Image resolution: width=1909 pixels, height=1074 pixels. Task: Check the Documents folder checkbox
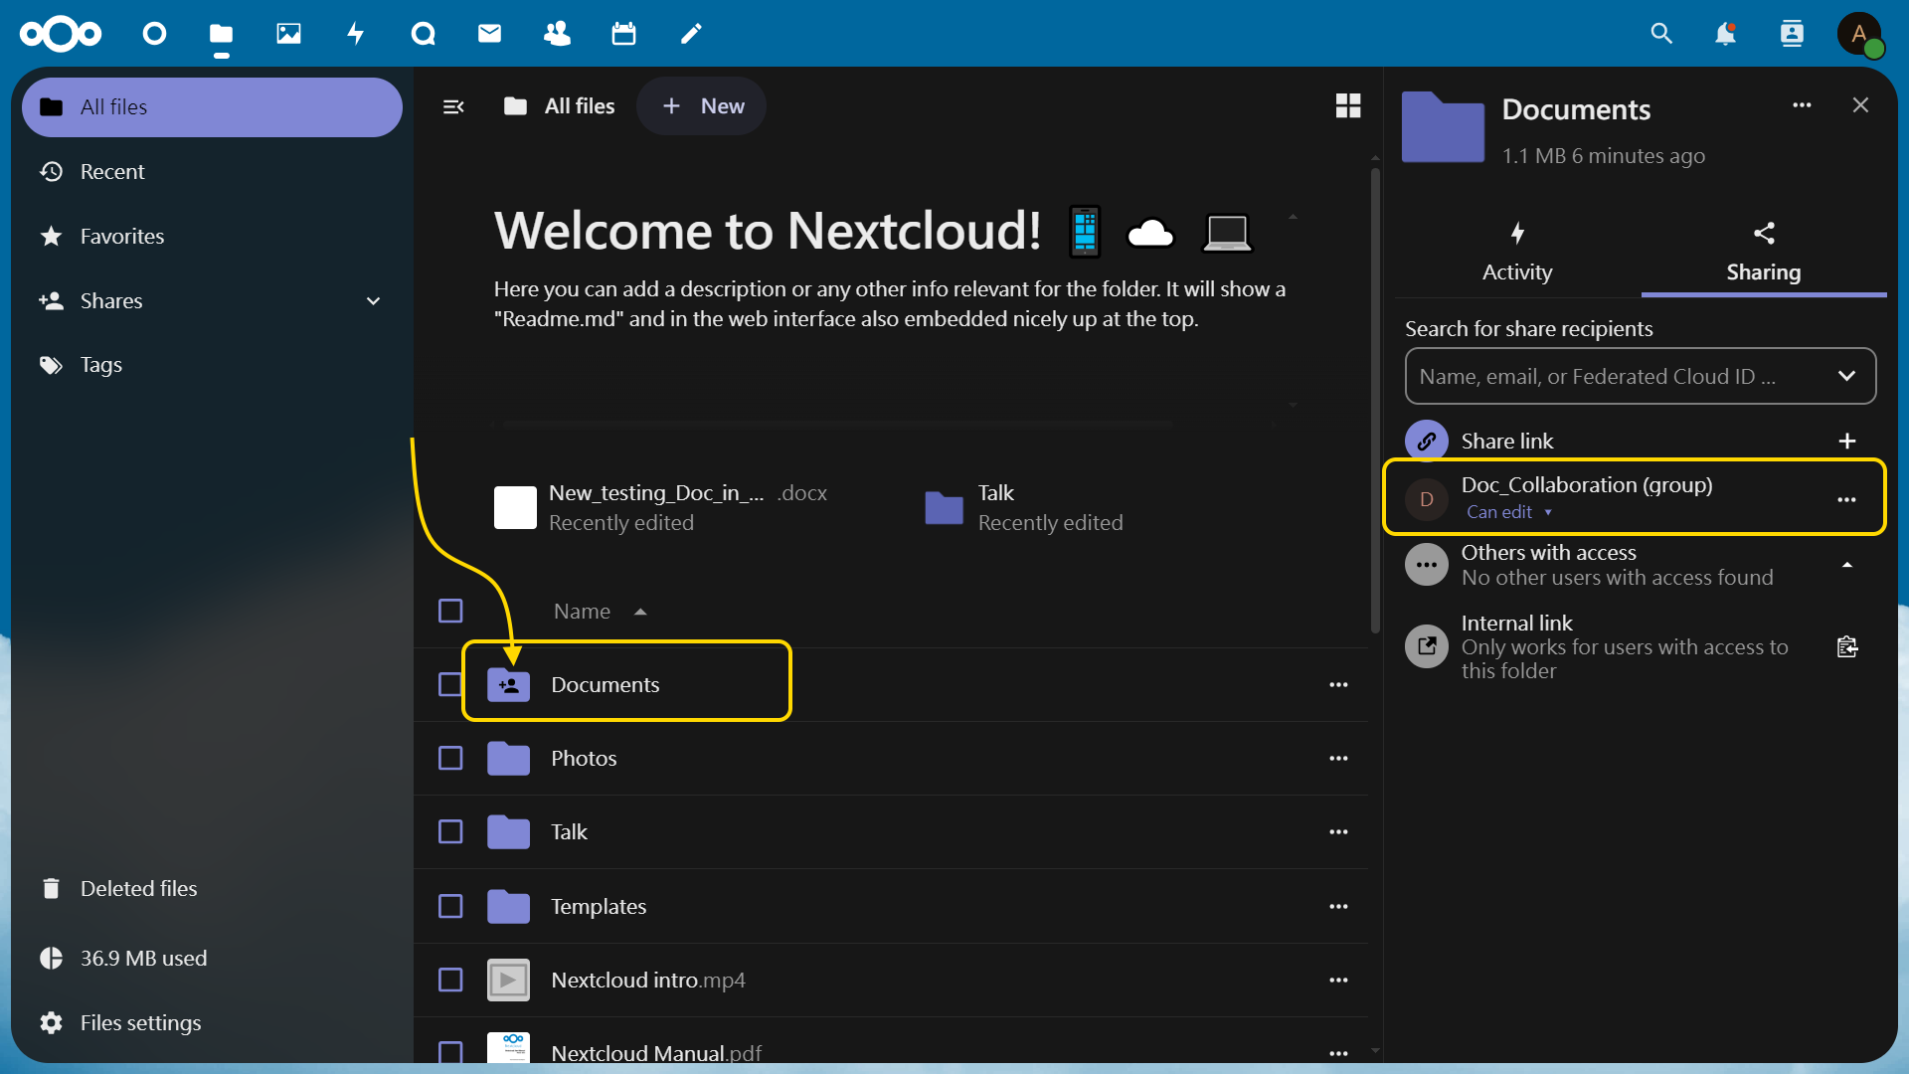(x=450, y=684)
